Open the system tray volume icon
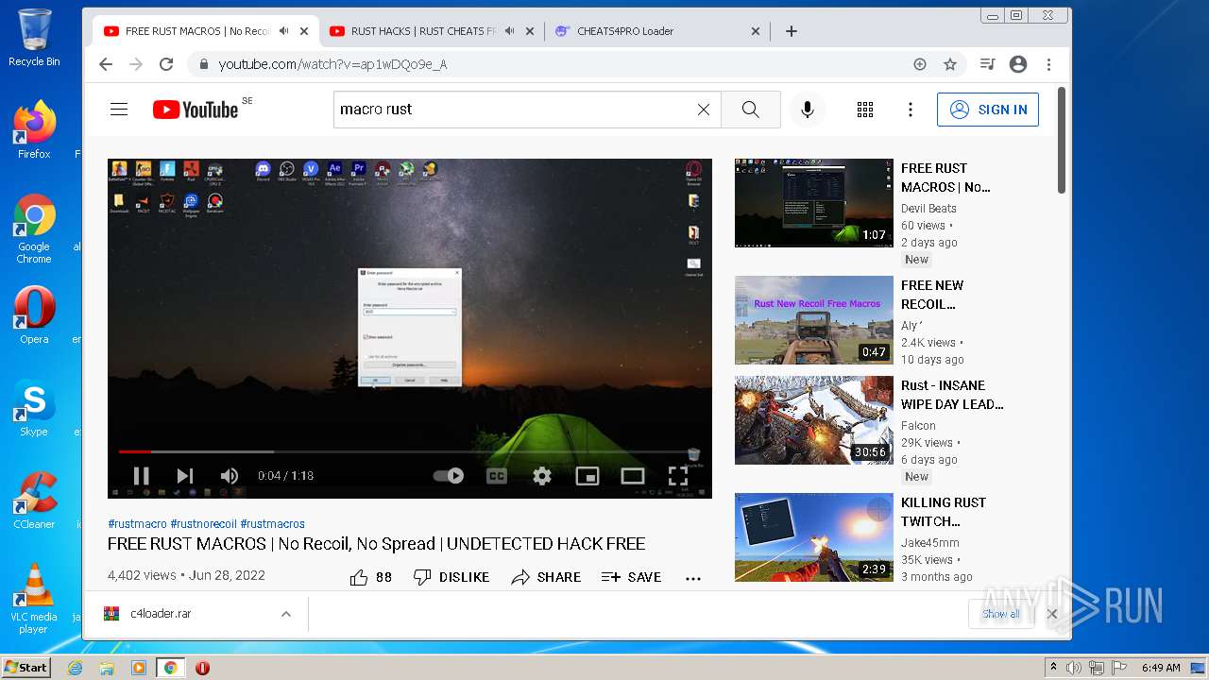The width and height of the screenshot is (1209, 680). 1073,668
